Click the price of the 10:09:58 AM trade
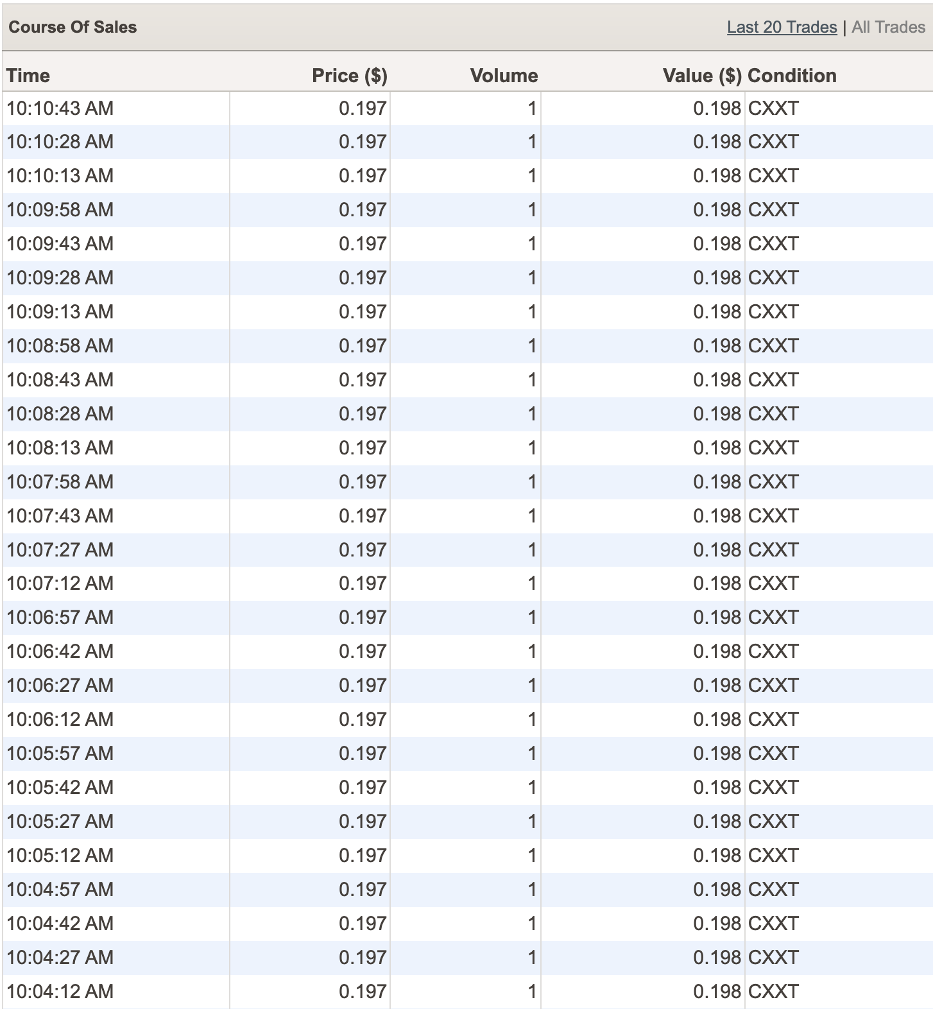The height and width of the screenshot is (1009, 933). tap(363, 210)
